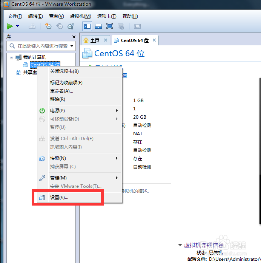Open the power options dropdown arrow

pyautogui.click(x=17, y=26)
